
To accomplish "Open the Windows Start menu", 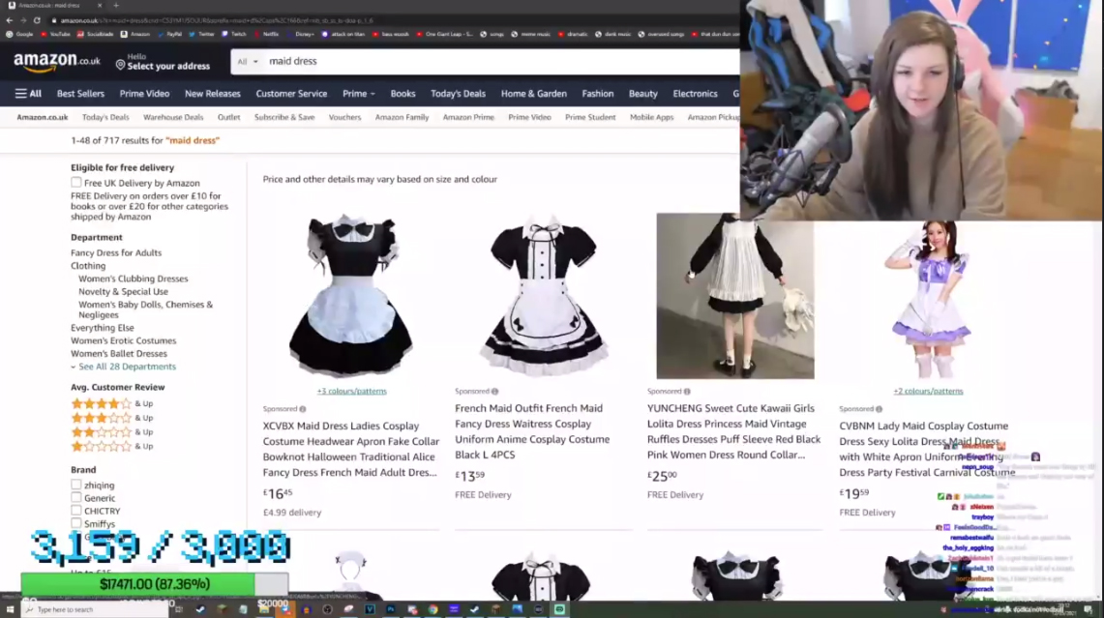I will (10, 609).
